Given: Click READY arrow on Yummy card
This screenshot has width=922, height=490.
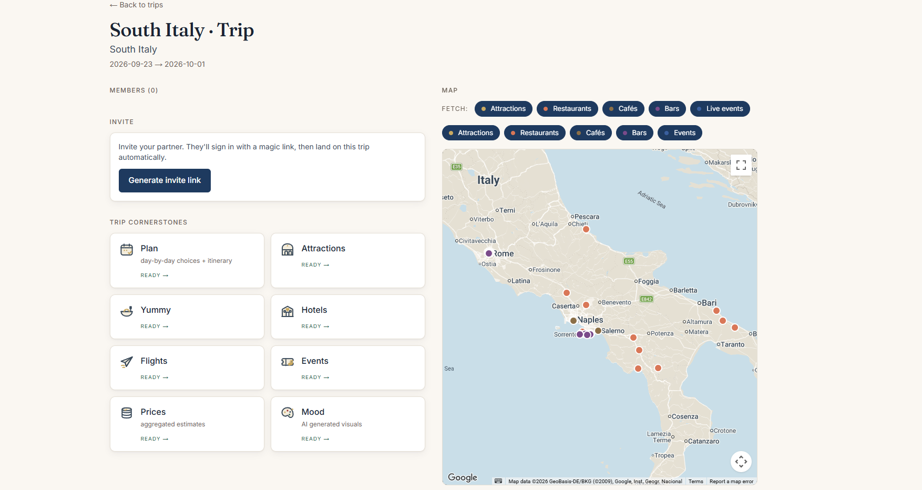Looking at the screenshot, I should (155, 326).
